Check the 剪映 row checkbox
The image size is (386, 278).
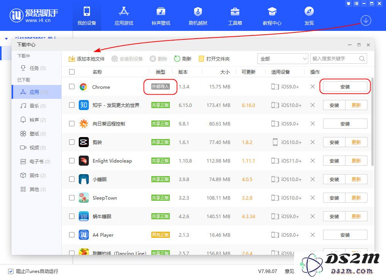[72, 142]
